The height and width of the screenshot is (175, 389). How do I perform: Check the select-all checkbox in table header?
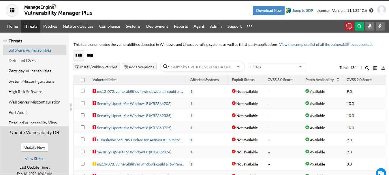[83, 80]
